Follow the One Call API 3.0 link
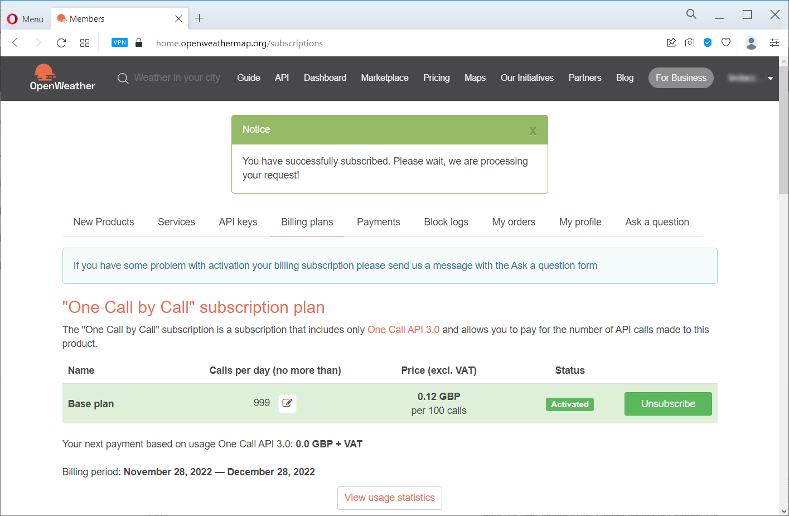789x516 pixels. 403,330
